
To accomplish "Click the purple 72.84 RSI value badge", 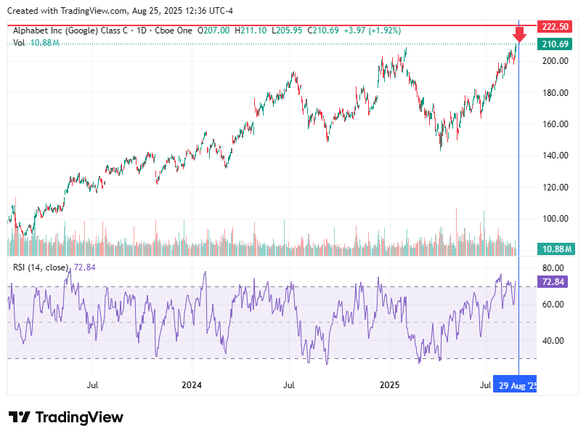I will tap(553, 282).
